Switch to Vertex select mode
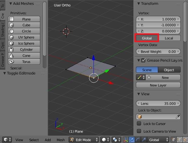The height and width of the screenshot is (143, 188). [x=173, y=140]
